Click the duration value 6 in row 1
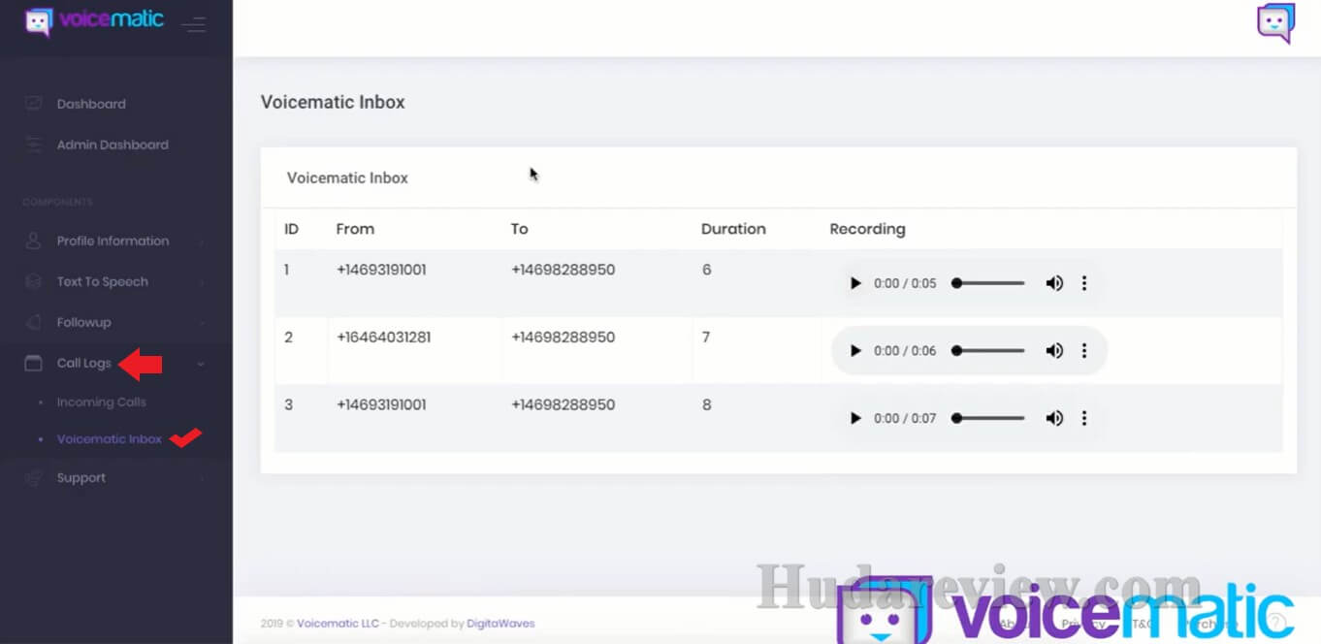1321x644 pixels. [707, 270]
